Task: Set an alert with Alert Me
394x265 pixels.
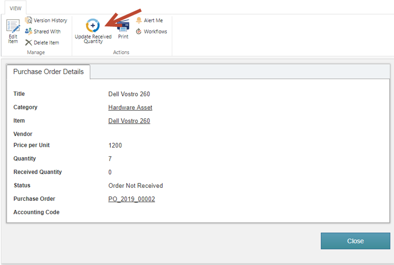Action: (150, 20)
